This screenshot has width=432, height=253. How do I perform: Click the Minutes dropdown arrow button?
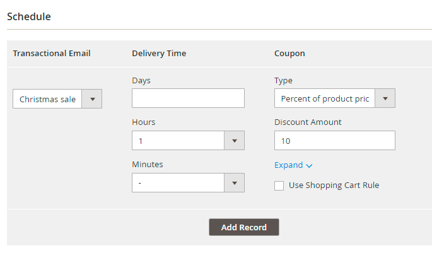tap(234, 183)
